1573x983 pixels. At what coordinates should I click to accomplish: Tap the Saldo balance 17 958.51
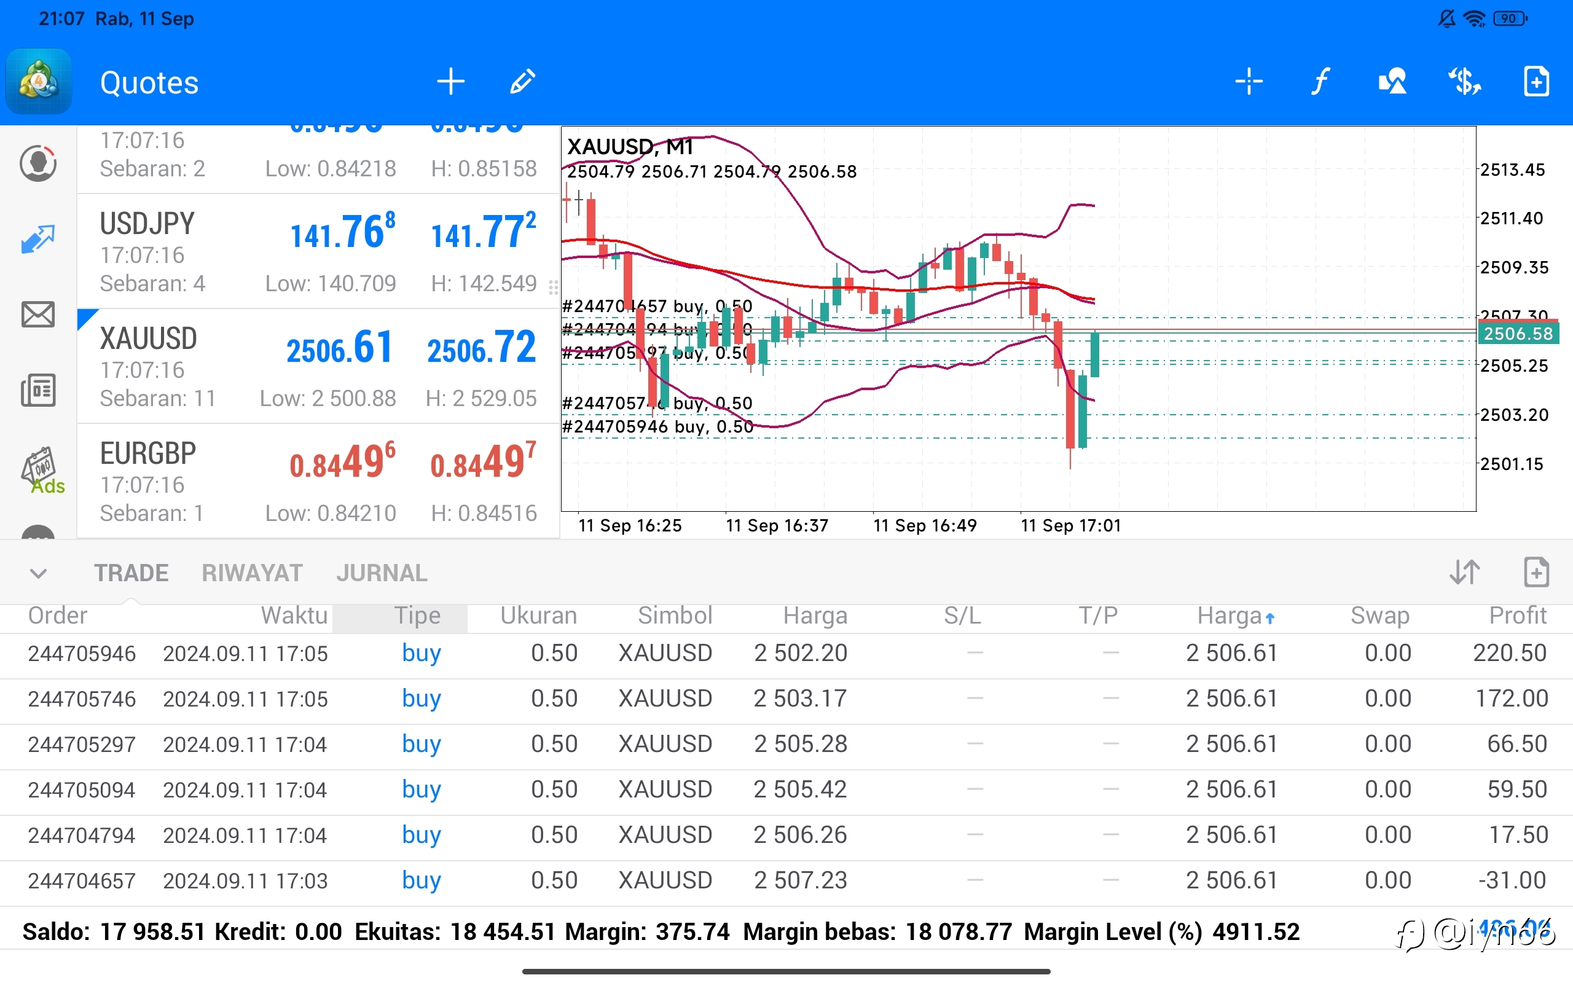tap(153, 931)
